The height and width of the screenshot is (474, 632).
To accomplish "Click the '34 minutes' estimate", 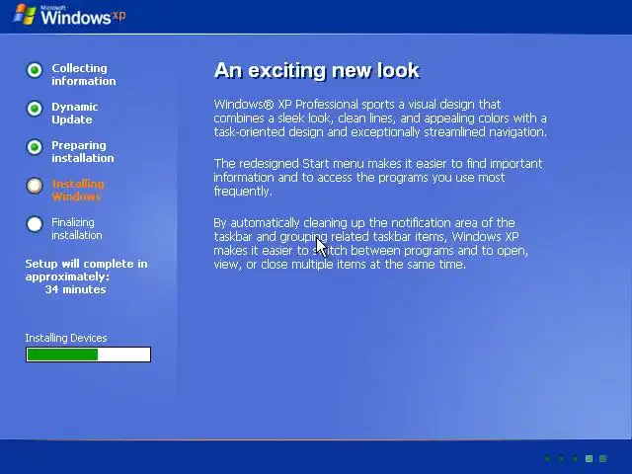I will coord(75,289).
